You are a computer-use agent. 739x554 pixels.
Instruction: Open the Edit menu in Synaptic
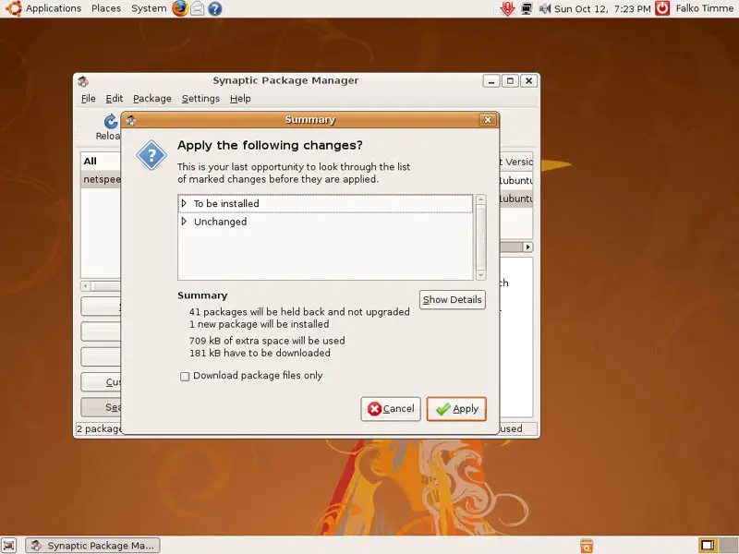pos(114,99)
